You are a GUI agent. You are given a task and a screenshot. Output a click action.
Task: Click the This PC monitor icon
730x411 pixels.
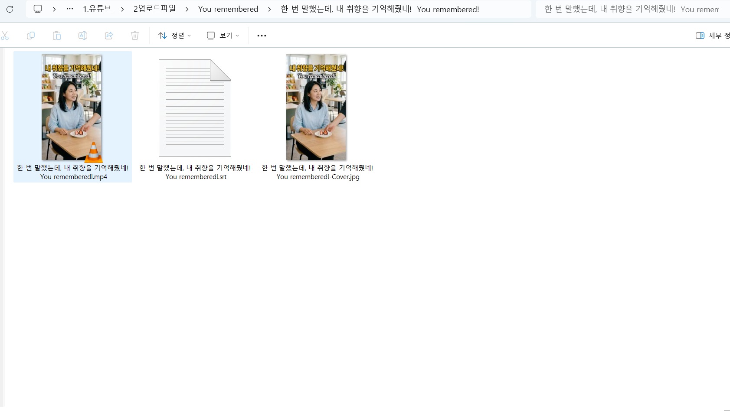[x=38, y=9]
